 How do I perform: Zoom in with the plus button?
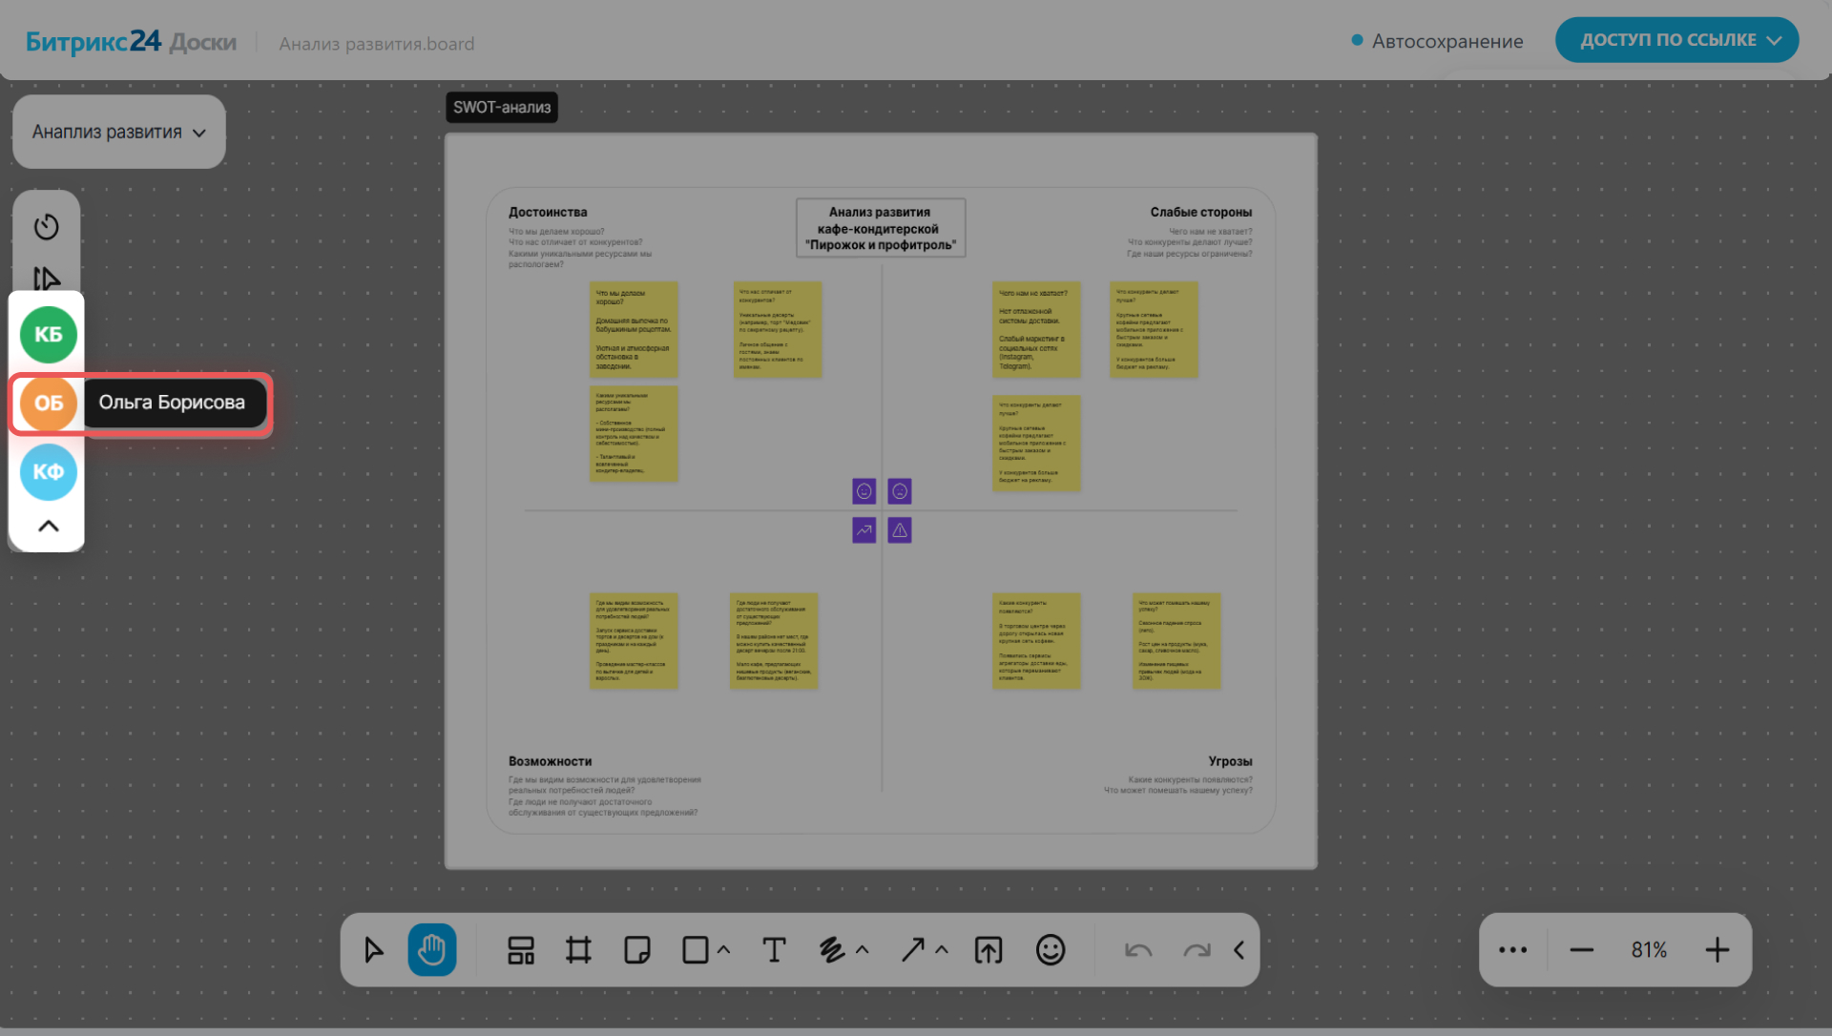[x=1717, y=950]
